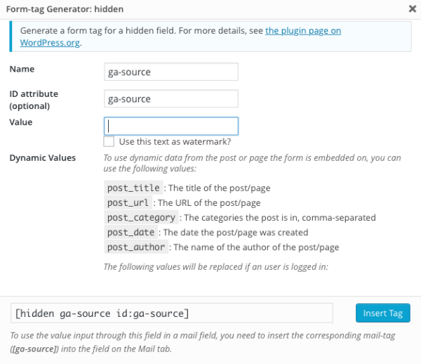Follow the WordPress.org link
This screenshot has width=421, height=364.
[x=50, y=43]
